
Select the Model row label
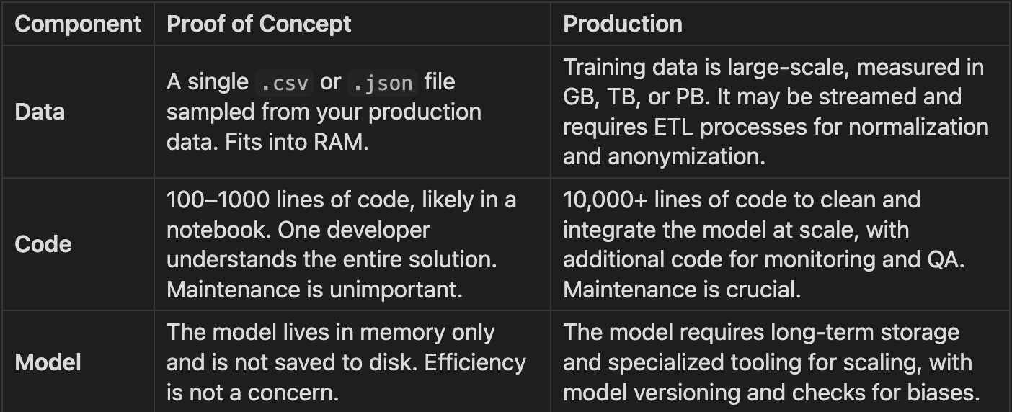(48, 362)
